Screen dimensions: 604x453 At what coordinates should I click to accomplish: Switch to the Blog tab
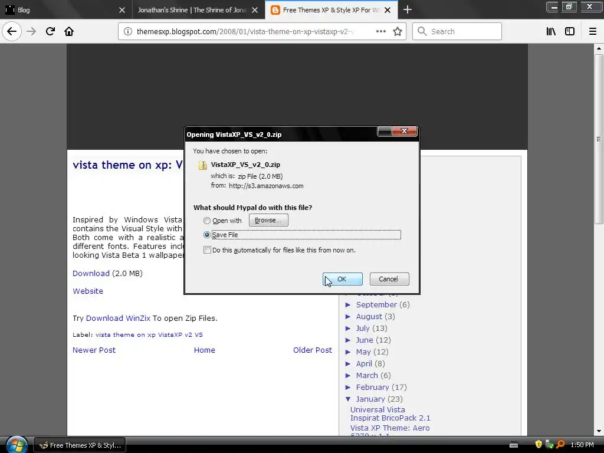(65, 9)
